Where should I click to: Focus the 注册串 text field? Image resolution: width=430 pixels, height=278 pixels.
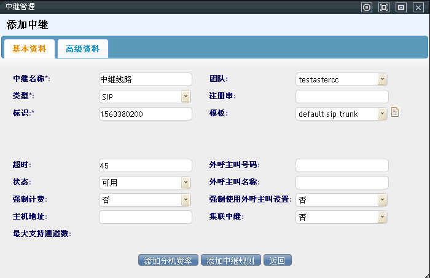342,97
